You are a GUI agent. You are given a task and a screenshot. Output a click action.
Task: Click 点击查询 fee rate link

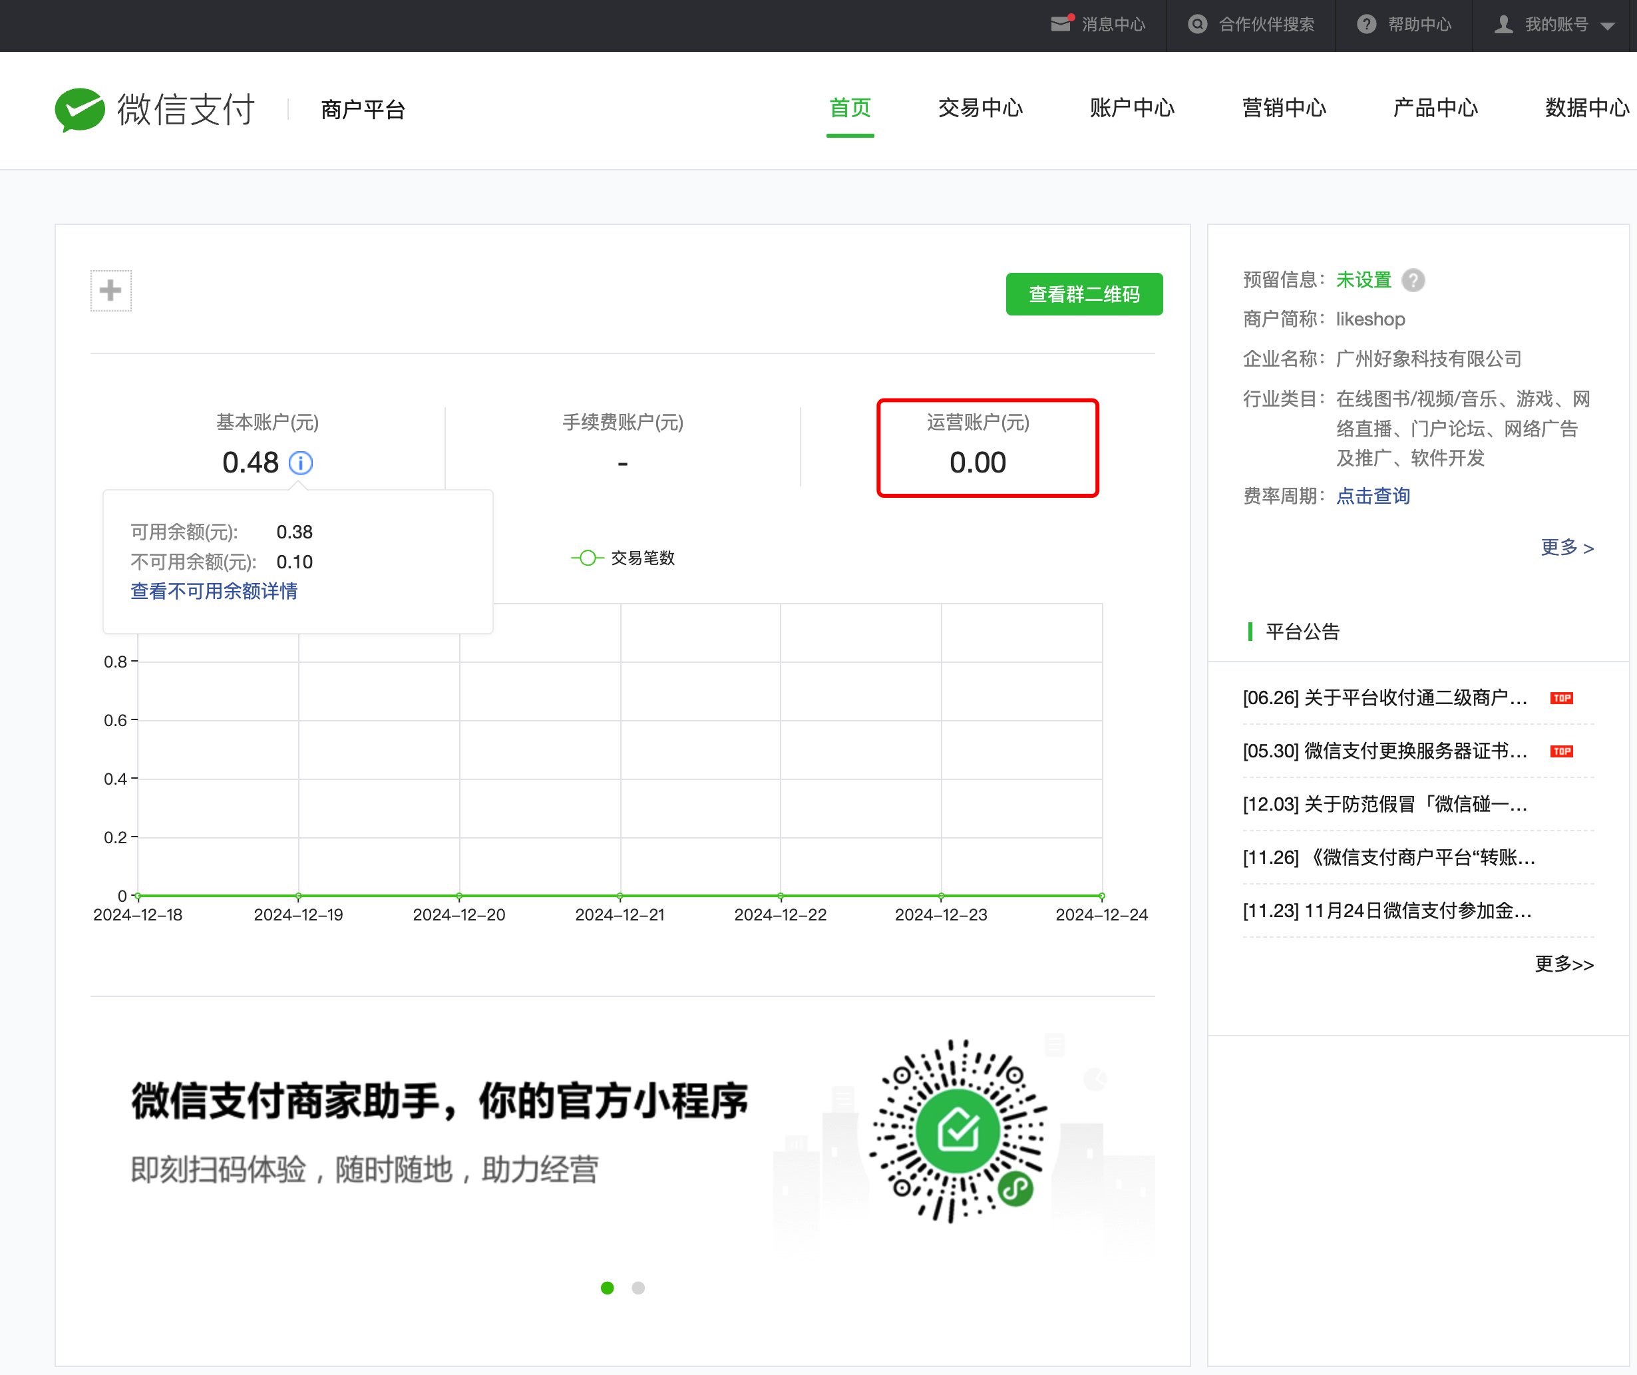click(x=1373, y=496)
